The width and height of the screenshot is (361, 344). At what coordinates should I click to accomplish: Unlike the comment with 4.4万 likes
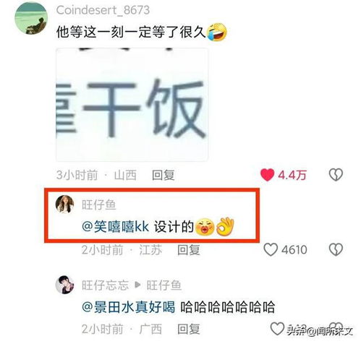267,175
